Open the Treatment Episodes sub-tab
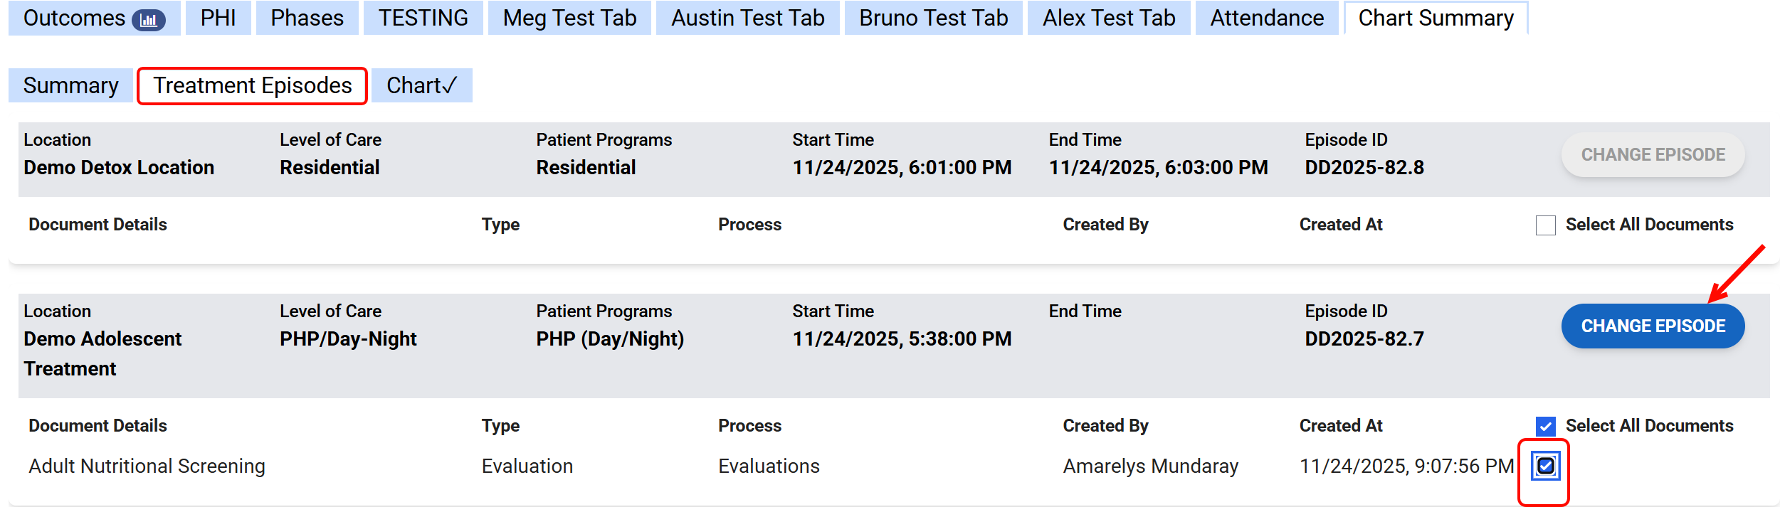 (x=253, y=85)
